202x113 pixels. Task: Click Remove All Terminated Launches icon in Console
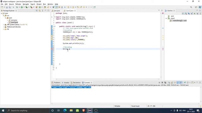click(x=165, y=83)
